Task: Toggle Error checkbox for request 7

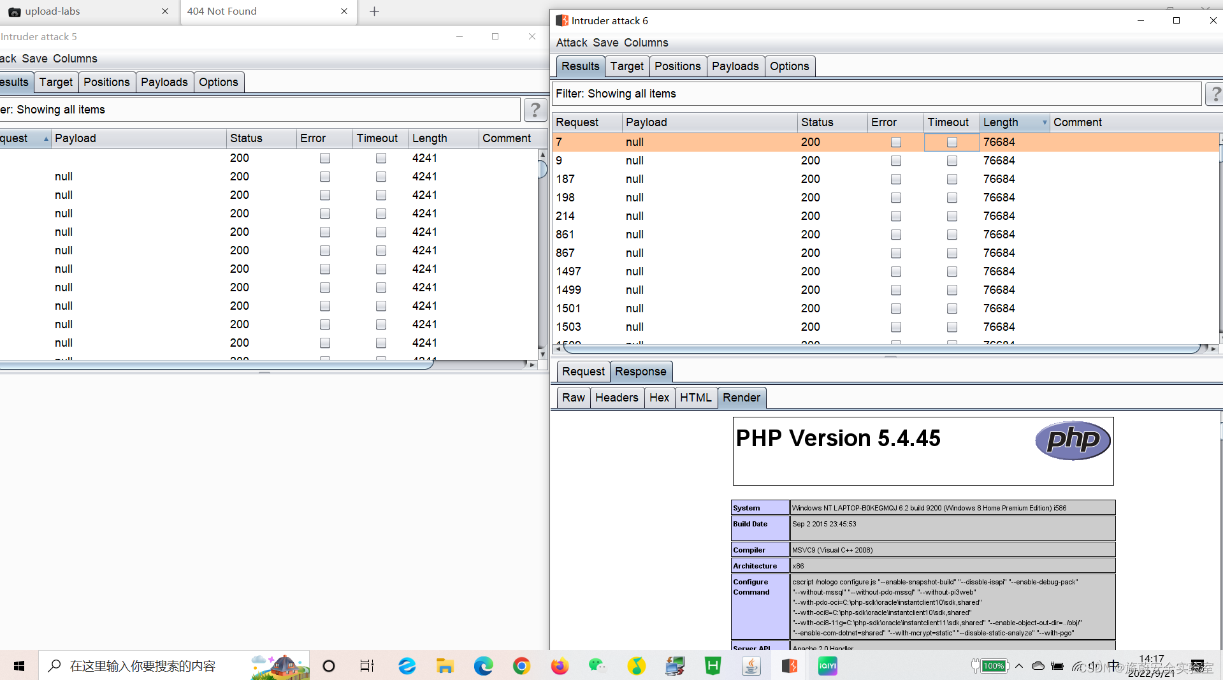Action: coord(896,142)
